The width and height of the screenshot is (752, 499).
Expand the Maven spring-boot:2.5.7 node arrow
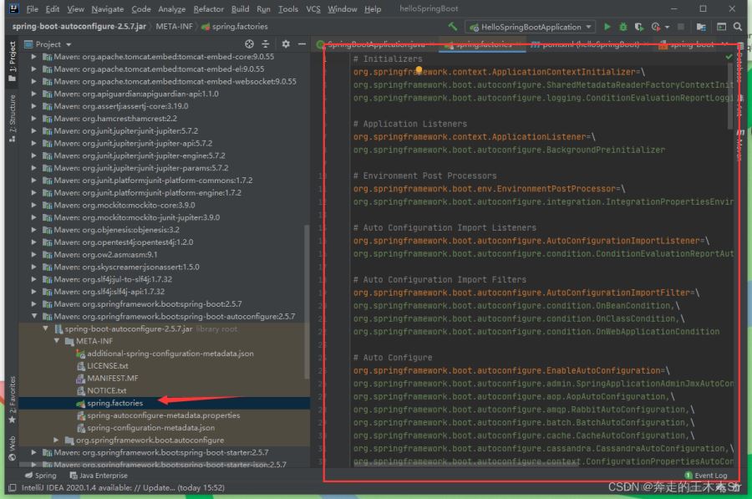pyautogui.click(x=34, y=303)
